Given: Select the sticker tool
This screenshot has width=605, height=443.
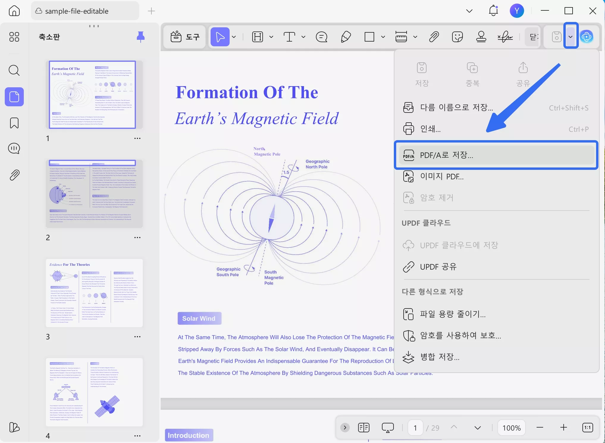Looking at the screenshot, I should point(457,37).
